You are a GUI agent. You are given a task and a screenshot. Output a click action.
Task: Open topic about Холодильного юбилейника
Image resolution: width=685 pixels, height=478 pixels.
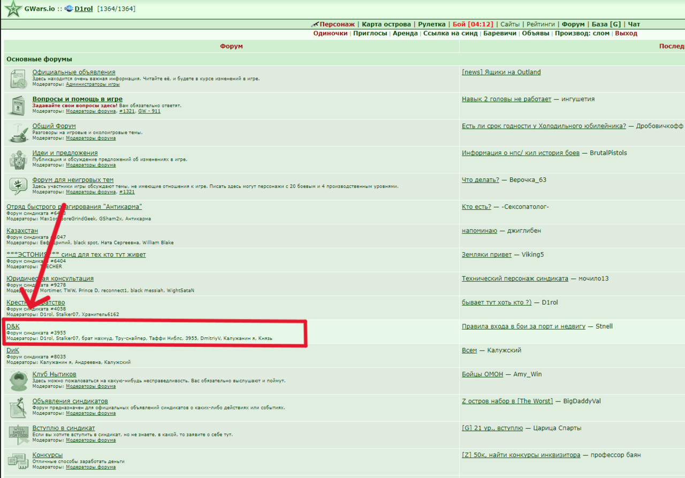click(544, 126)
